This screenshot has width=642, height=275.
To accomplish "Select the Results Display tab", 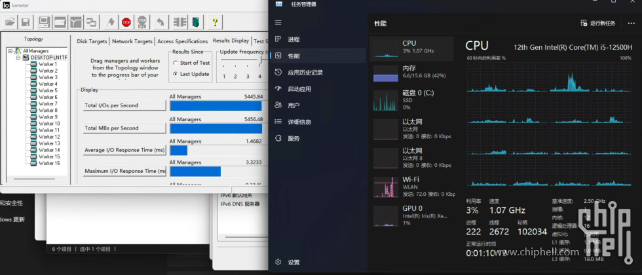I will tap(231, 41).
